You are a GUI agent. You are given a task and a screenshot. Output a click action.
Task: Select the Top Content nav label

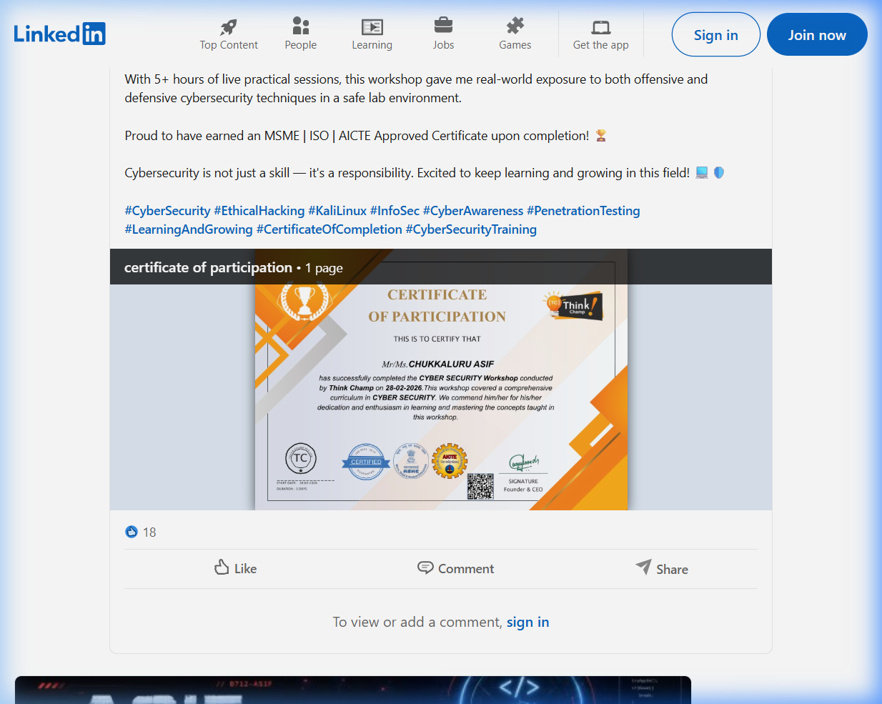point(229,45)
